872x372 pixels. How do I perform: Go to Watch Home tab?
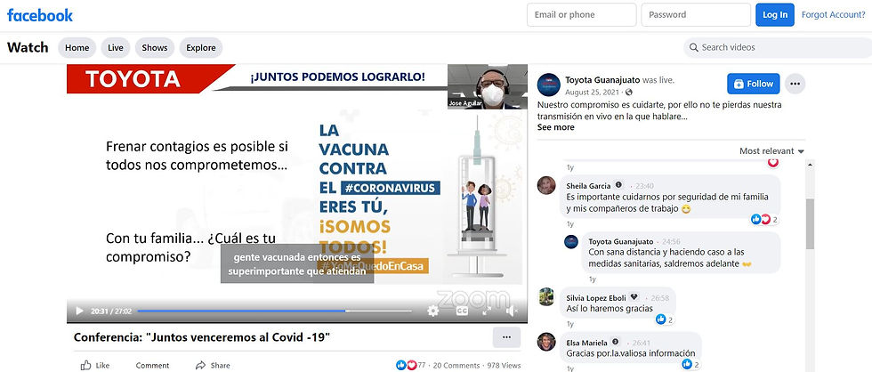click(x=77, y=48)
